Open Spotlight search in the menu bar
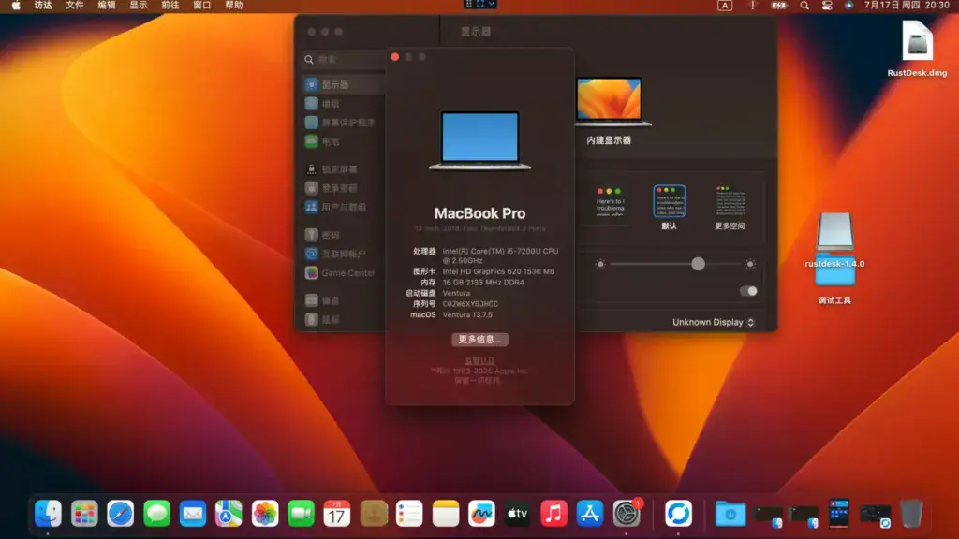This screenshot has width=959, height=539. 804,6
